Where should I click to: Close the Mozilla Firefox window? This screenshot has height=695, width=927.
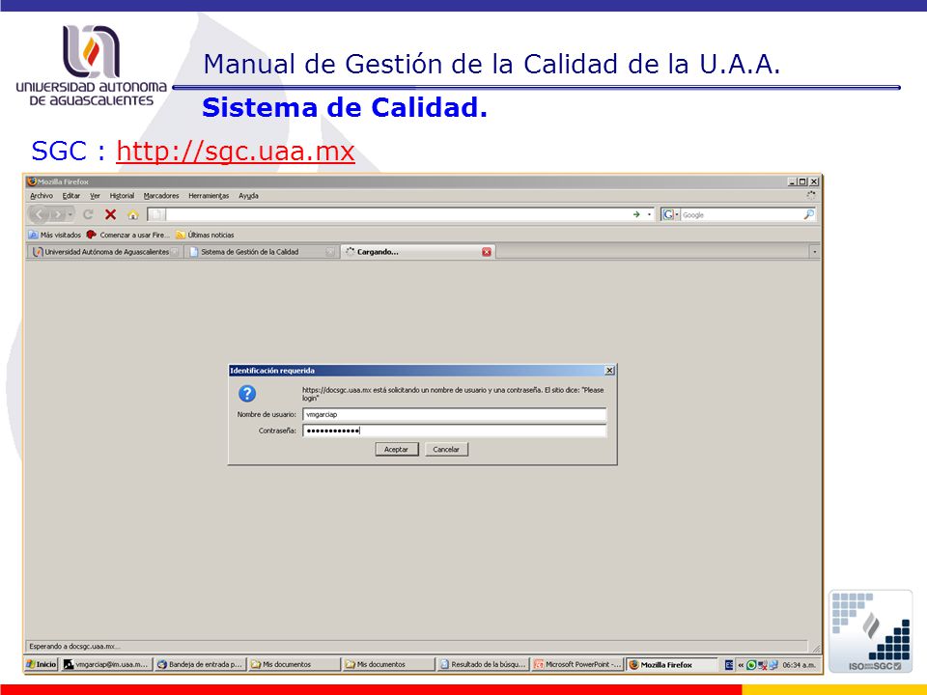point(813,182)
